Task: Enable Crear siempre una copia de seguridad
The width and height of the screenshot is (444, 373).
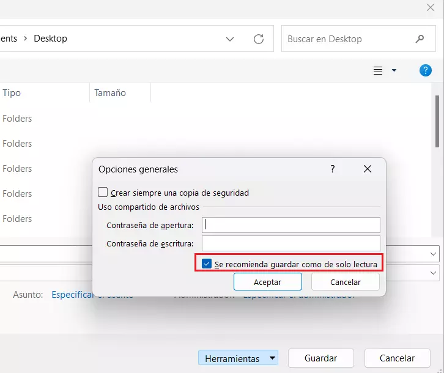Action: tap(103, 192)
